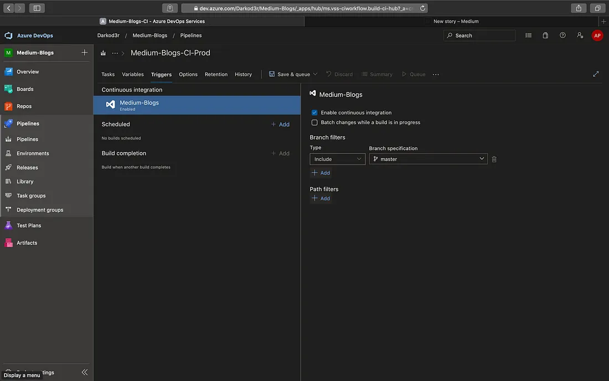
Task: Open the user settings icon
Action: click(x=580, y=35)
